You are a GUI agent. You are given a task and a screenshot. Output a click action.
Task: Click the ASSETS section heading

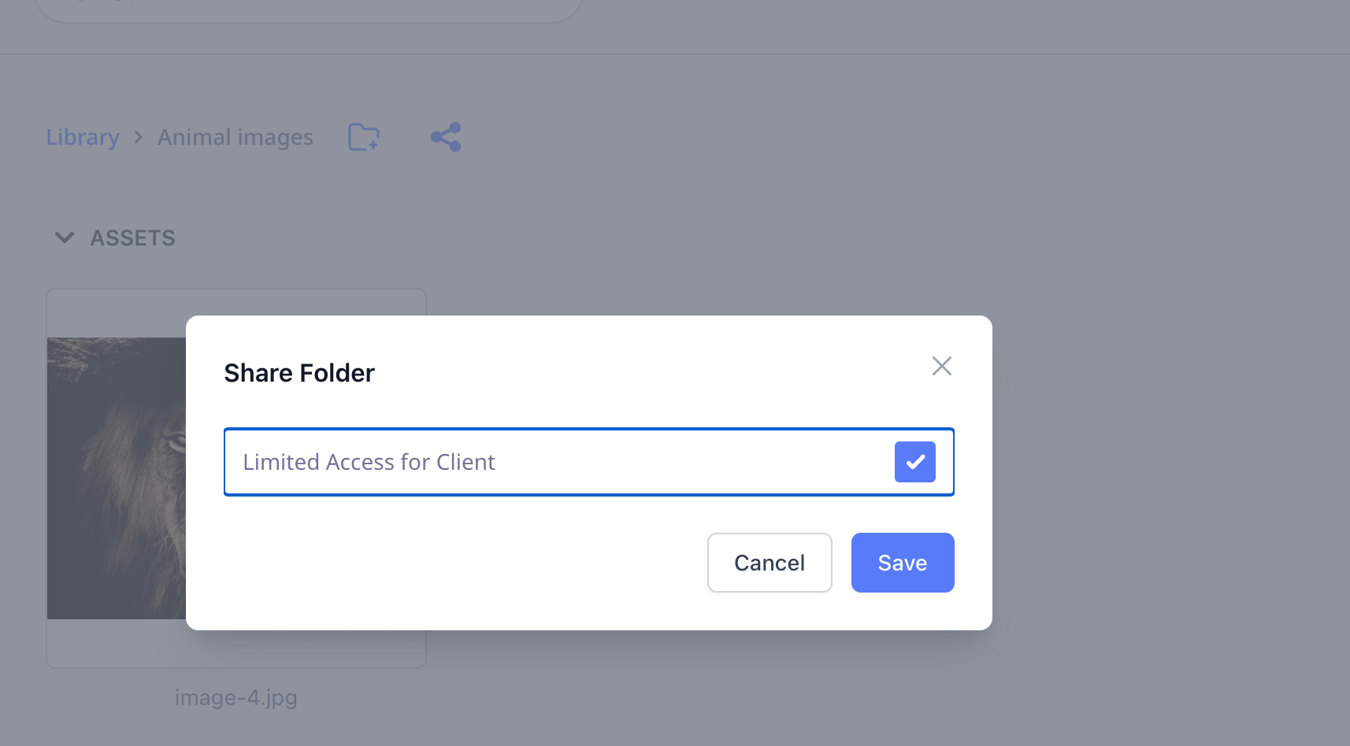pos(132,238)
